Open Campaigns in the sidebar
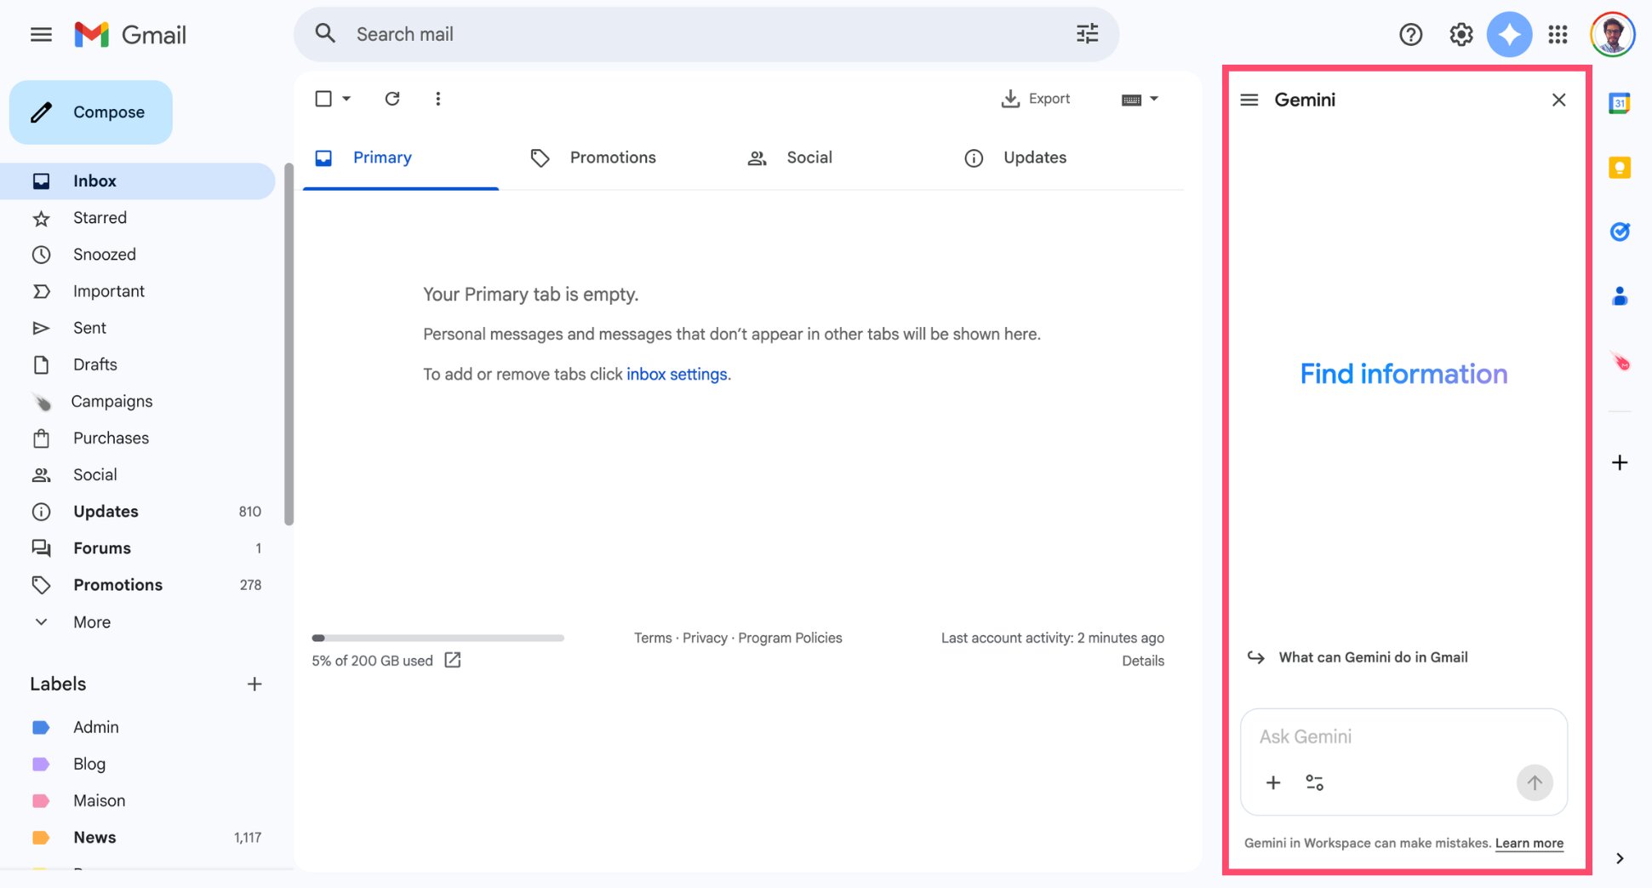 pyautogui.click(x=138, y=401)
